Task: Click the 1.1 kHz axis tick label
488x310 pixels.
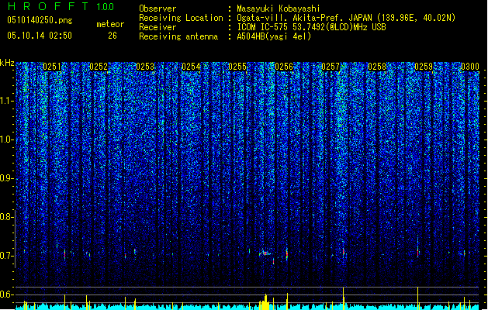Action: click(x=7, y=101)
